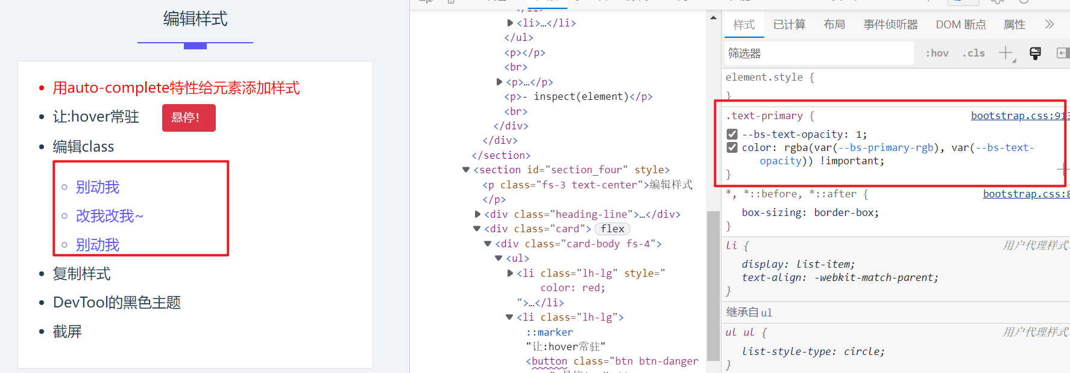Open the bootstrap.css link for .text-primary
The image size is (1070, 373).
tap(1019, 116)
